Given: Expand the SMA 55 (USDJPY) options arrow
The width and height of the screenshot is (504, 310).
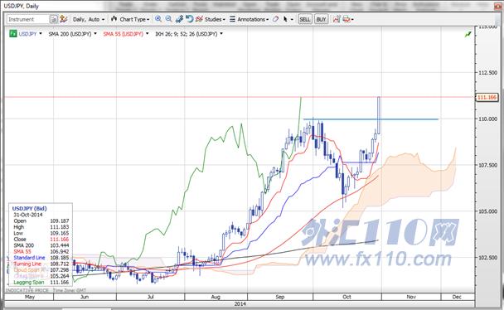Looking at the screenshot, I should (x=148, y=34).
